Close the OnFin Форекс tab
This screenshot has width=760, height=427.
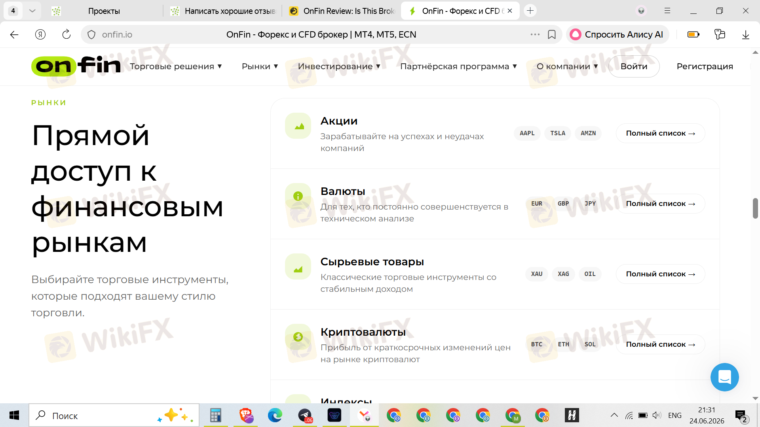pos(510,11)
